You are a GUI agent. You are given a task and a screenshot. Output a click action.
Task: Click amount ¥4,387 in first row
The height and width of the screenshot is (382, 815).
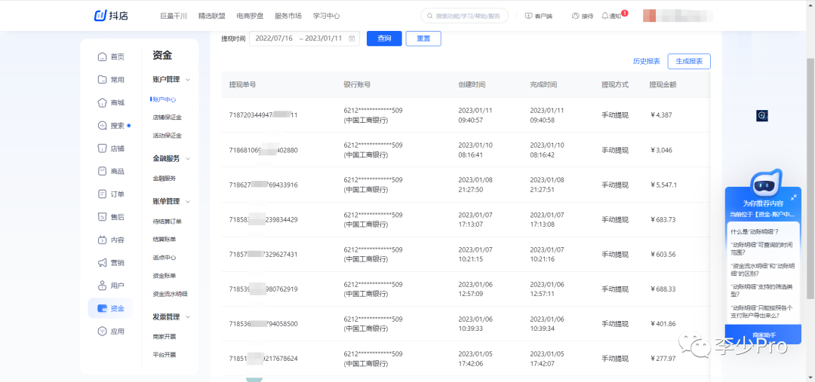[x=661, y=115]
